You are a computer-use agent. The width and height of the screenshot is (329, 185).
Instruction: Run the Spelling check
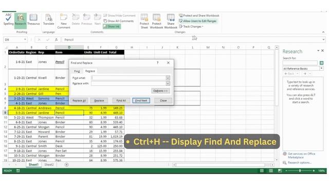pos(8,20)
